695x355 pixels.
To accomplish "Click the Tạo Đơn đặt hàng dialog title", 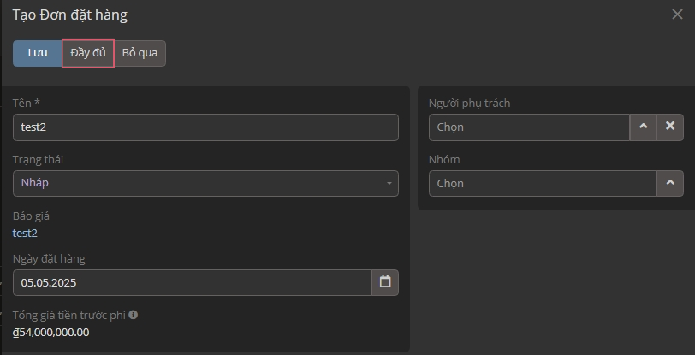I will 69,15.
